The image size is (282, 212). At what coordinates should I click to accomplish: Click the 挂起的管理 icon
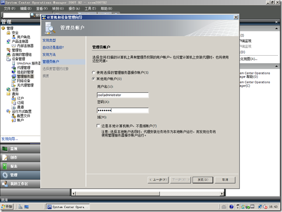14,72
